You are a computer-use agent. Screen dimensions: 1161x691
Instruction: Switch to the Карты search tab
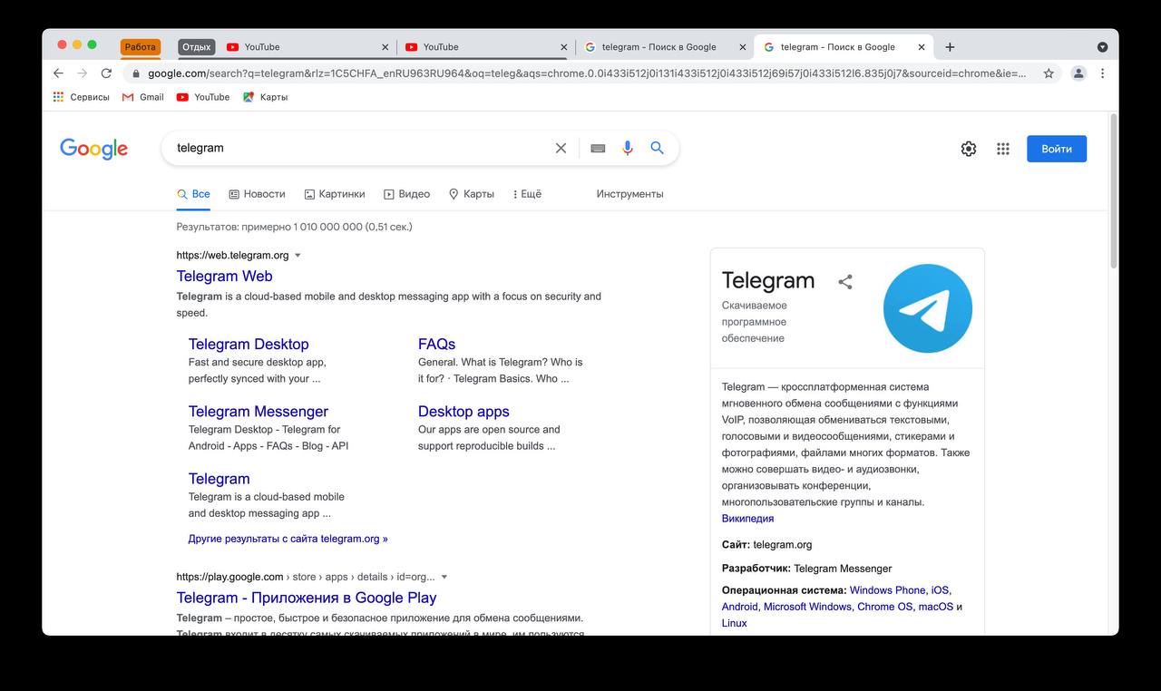[472, 194]
